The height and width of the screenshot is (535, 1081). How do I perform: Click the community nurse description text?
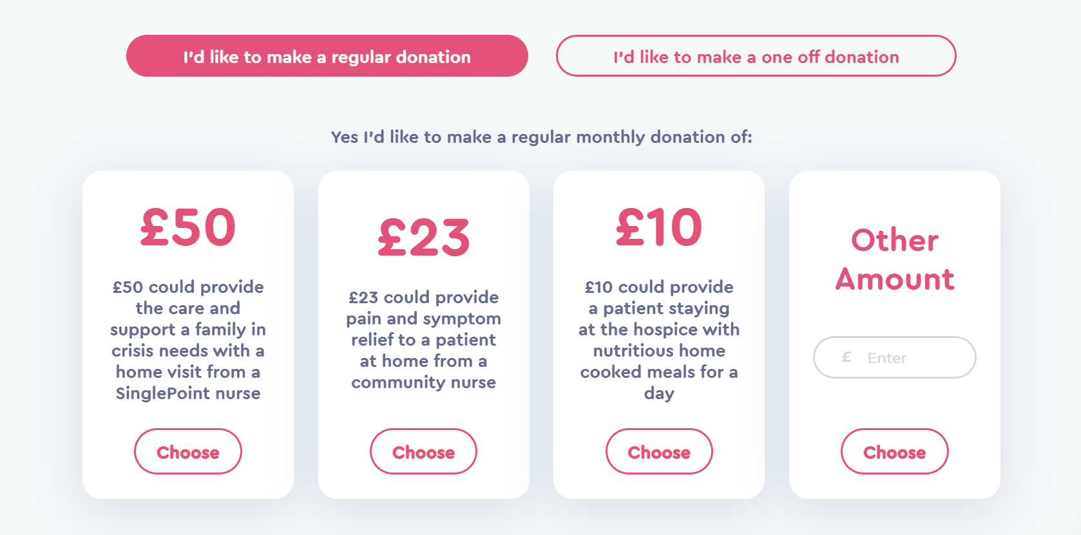pyautogui.click(x=423, y=382)
